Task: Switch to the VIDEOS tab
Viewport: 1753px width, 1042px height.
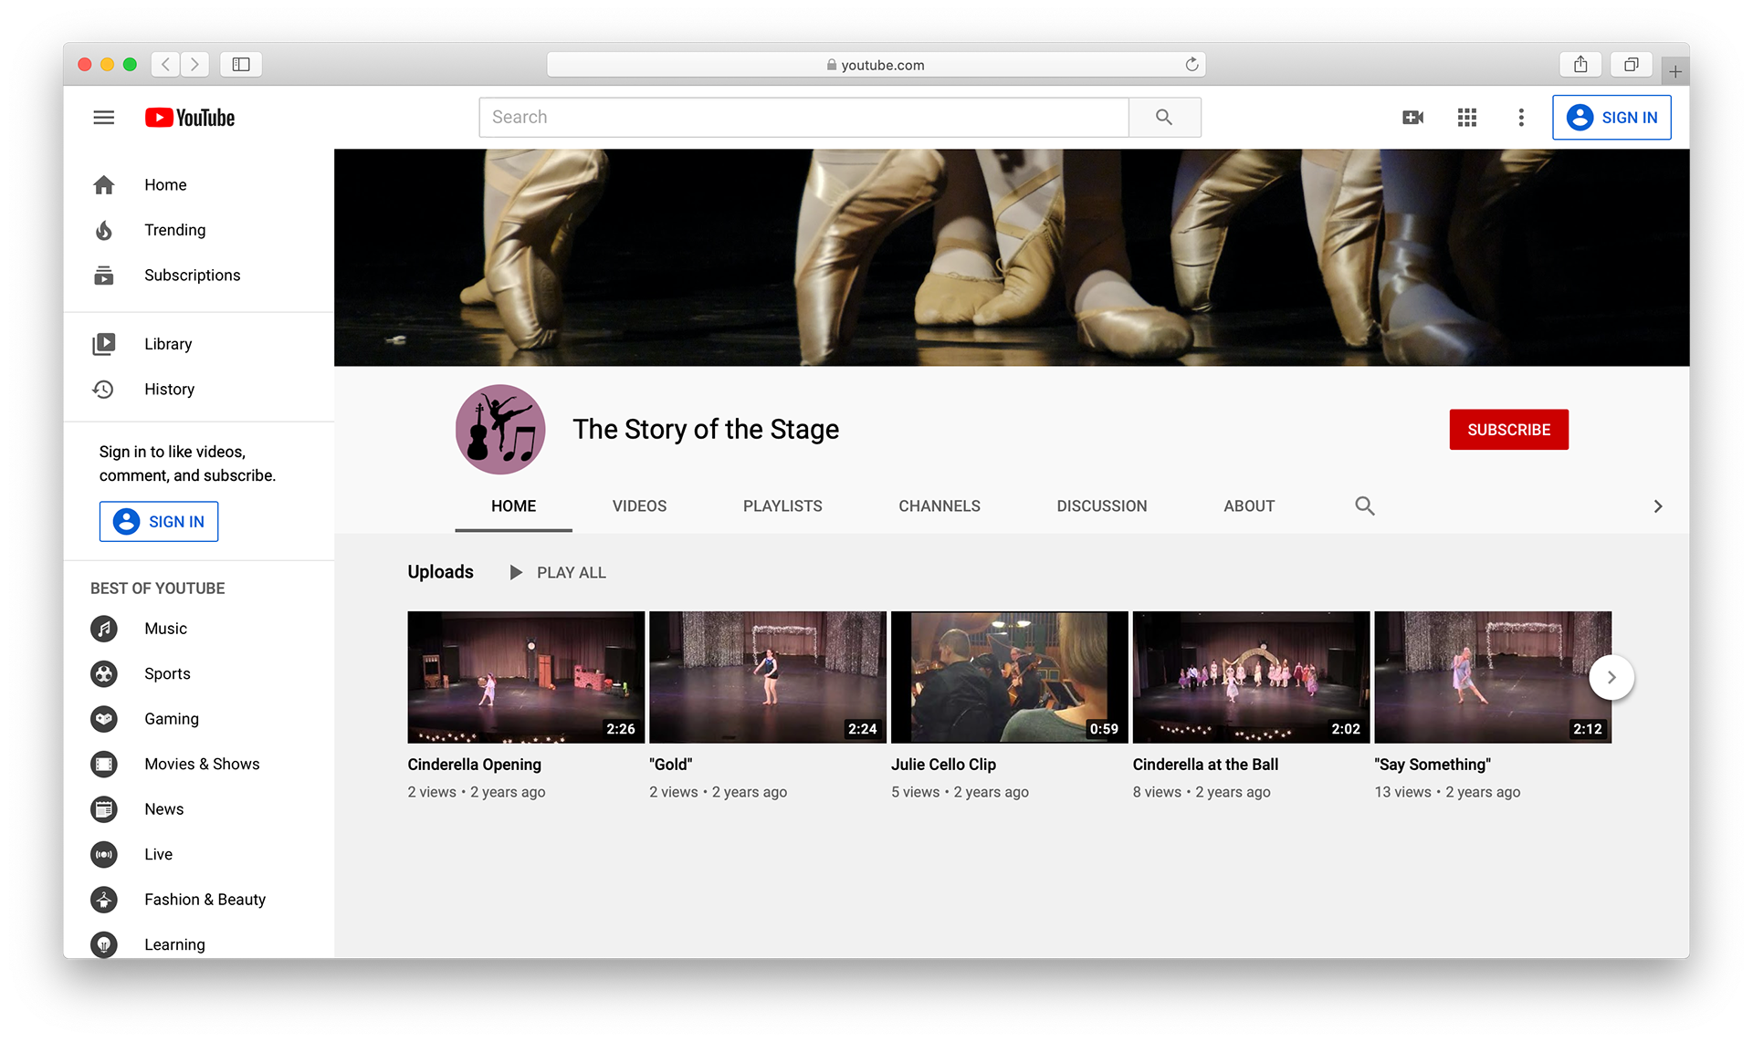Action: 639,505
